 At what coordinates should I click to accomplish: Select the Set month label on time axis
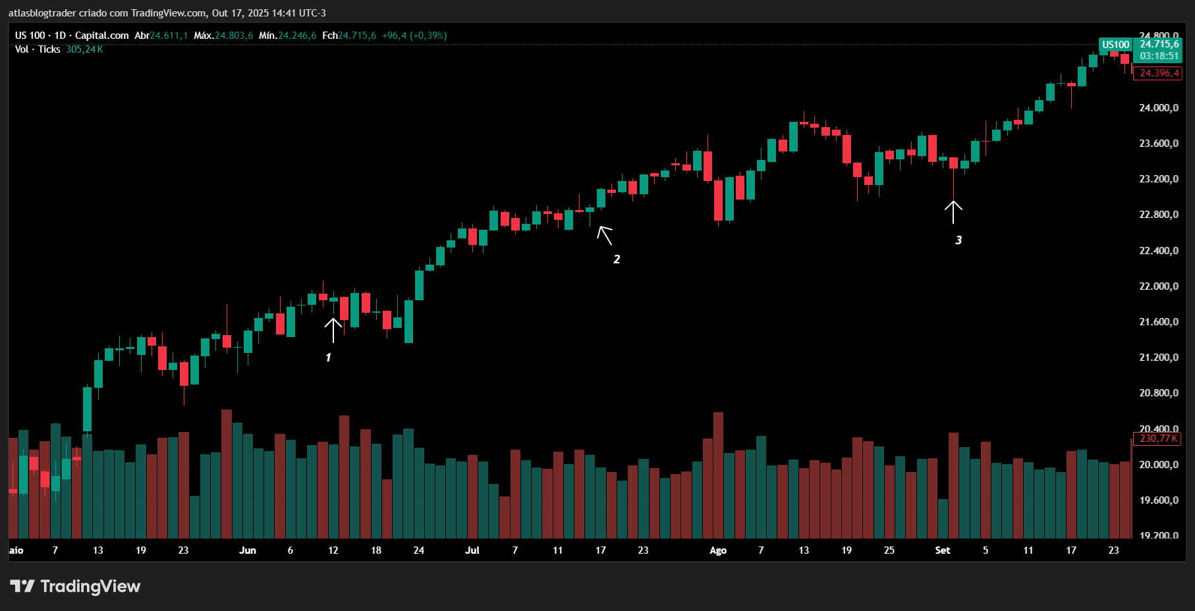point(943,550)
